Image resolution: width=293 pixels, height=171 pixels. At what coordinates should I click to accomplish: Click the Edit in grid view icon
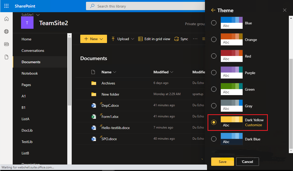click(140, 39)
